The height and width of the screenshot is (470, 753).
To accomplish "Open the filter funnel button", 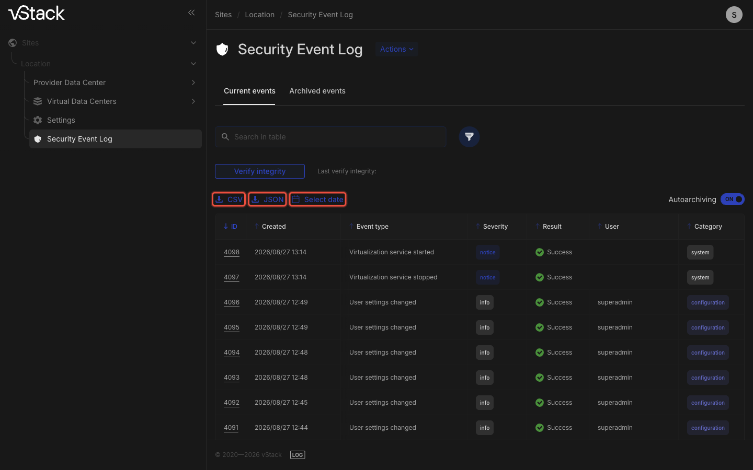I will pyautogui.click(x=469, y=137).
